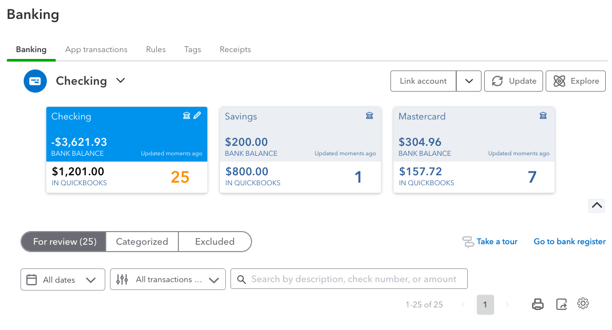Collapse the account cards panel
The height and width of the screenshot is (330, 612).
tap(597, 206)
